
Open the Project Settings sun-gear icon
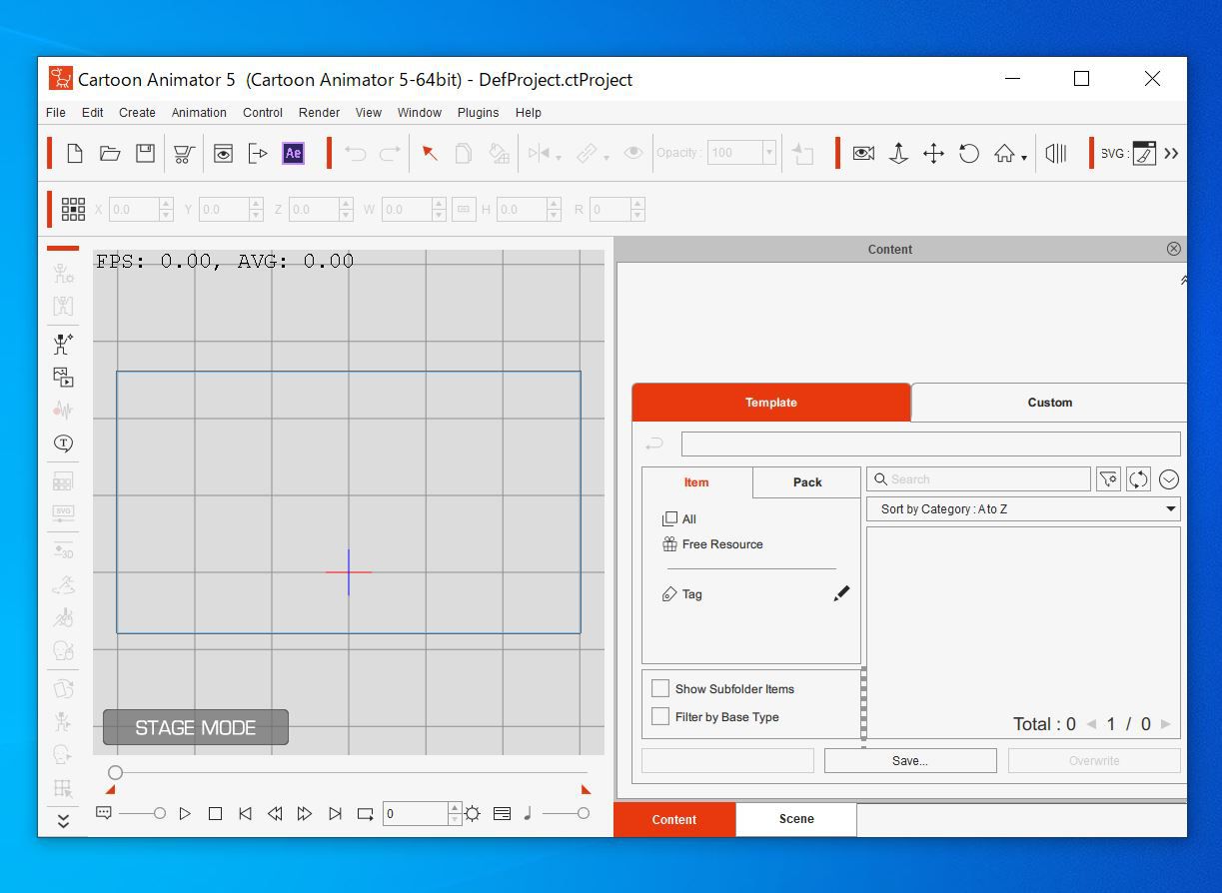click(x=473, y=813)
